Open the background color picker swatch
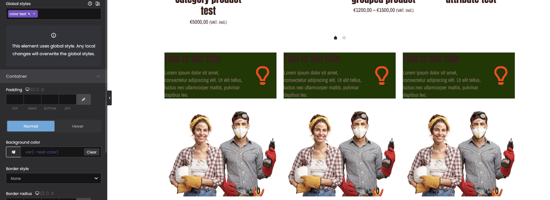Viewport: 550px width, 200px height. click(13, 152)
